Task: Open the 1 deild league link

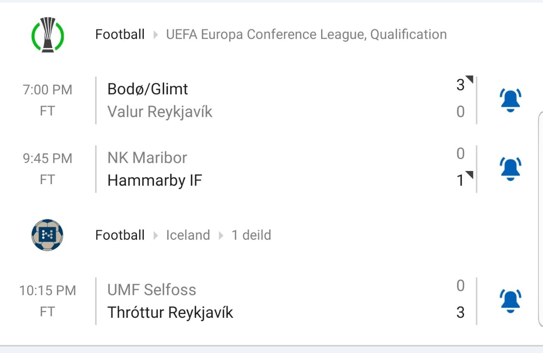Action: (x=251, y=235)
